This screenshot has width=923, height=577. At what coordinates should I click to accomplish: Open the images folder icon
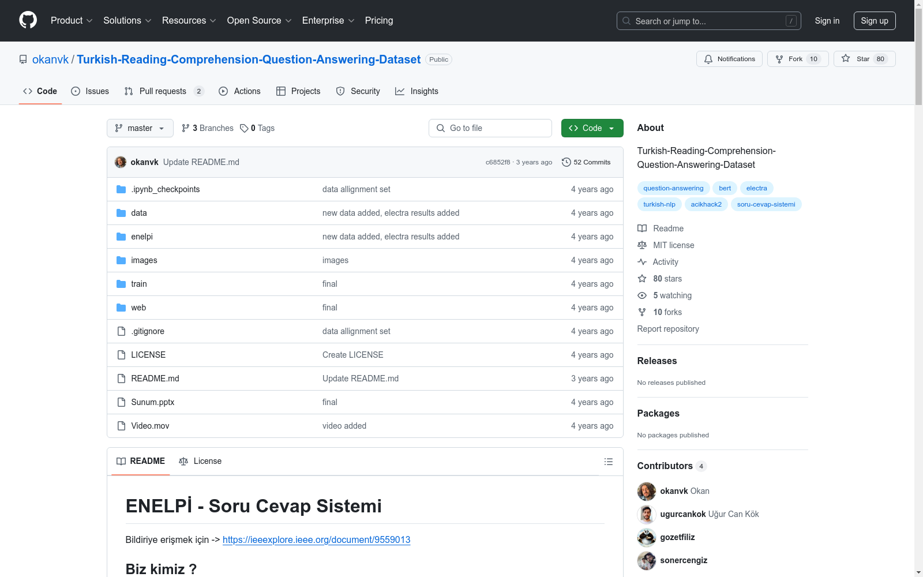pos(121,260)
